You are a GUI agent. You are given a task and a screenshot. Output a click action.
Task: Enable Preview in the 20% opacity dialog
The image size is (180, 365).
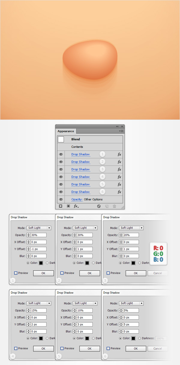click(108, 273)
